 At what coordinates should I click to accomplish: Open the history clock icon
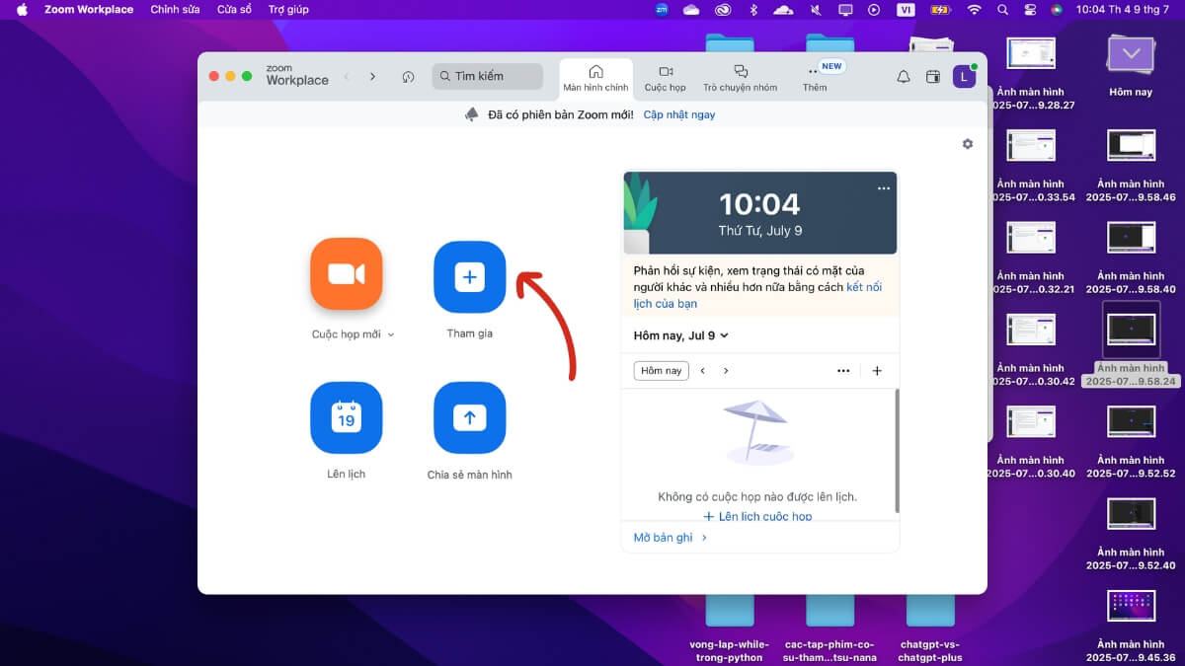[x=408, y=77]
